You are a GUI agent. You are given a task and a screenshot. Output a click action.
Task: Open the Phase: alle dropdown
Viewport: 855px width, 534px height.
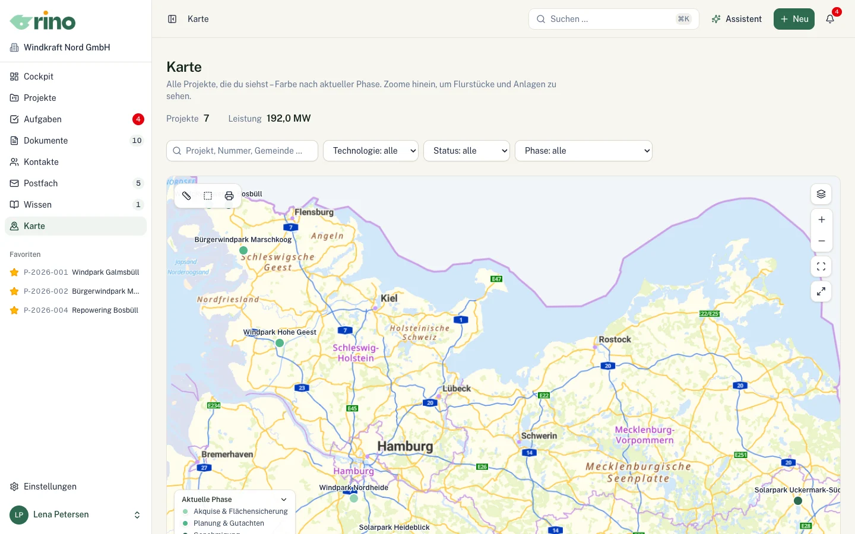tap(584, 151)
